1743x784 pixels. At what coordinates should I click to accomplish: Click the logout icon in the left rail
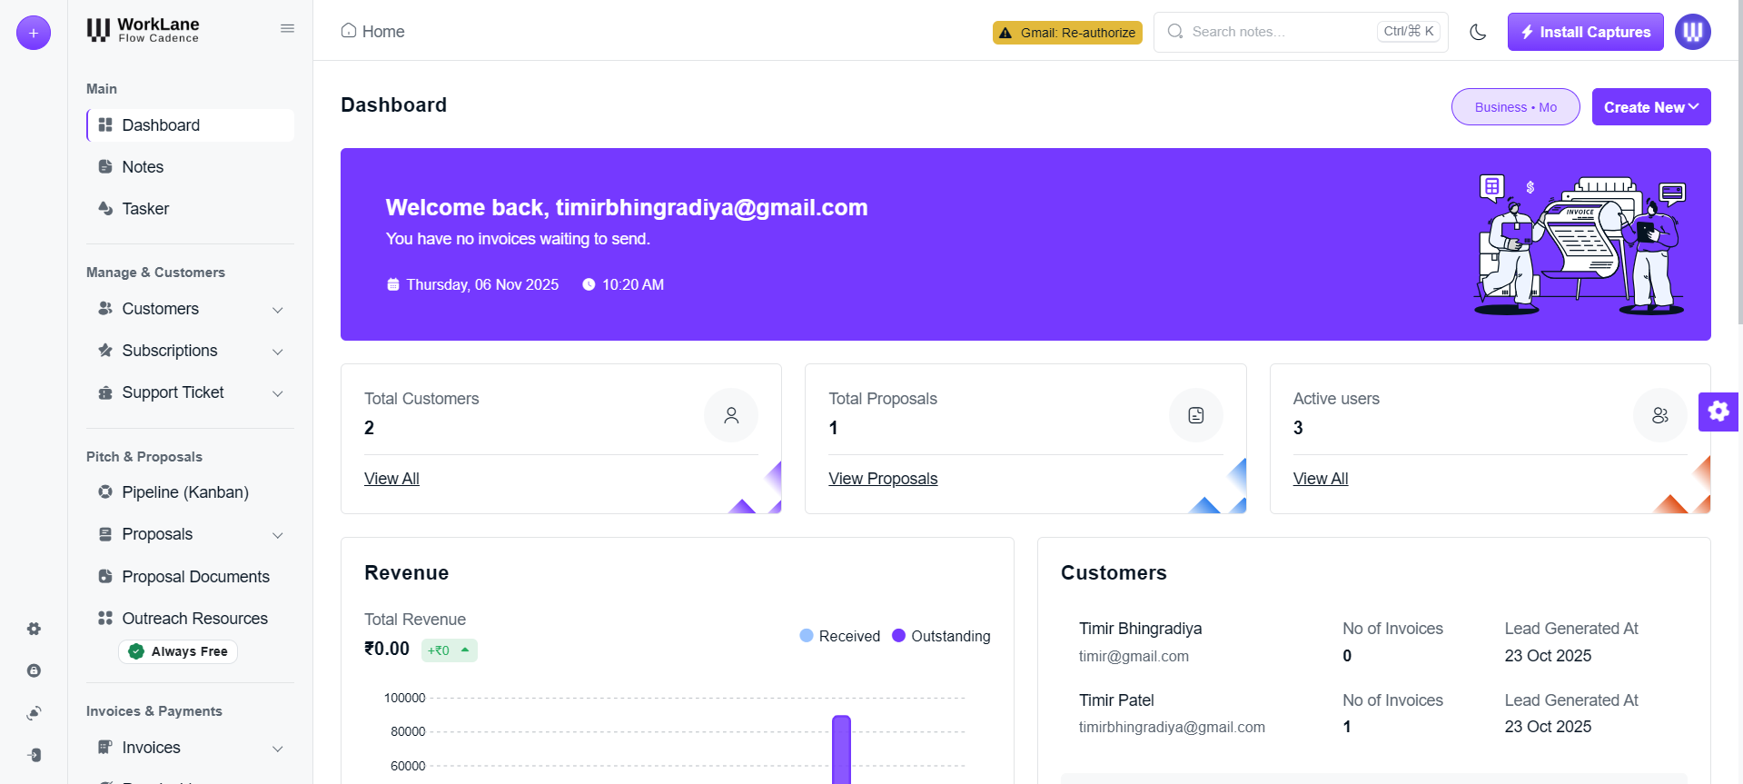click(x=34, y=755)
